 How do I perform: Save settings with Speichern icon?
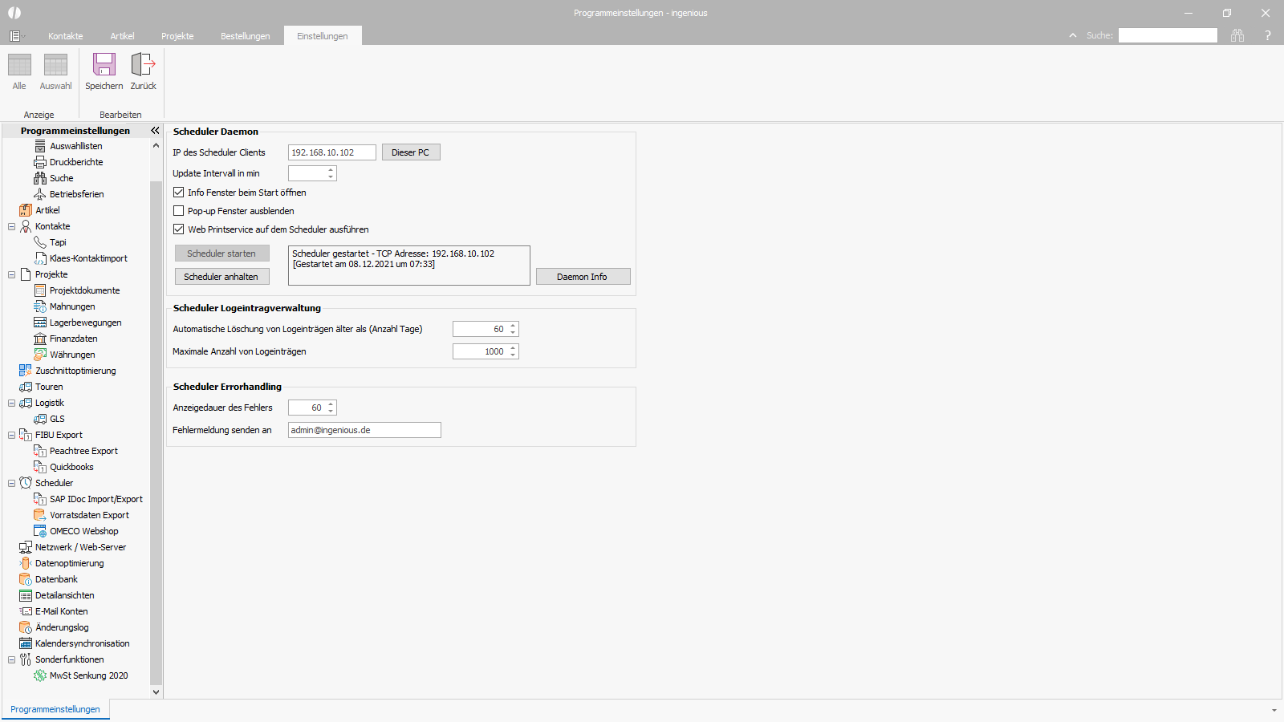(104, 65)
